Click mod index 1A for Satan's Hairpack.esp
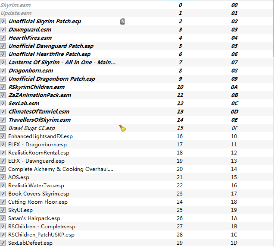This screenshot has height=246, width=274. [x=234, y=218]
